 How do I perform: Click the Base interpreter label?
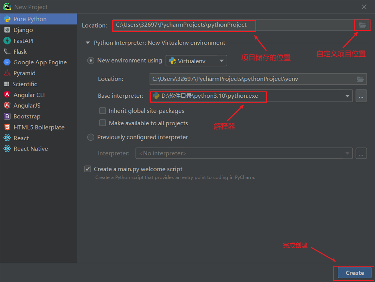(x=121, y=96)
